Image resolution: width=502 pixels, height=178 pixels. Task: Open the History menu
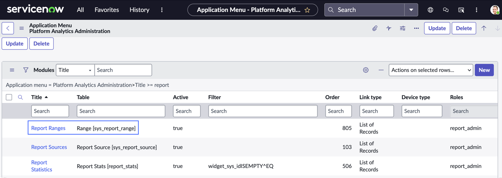(139, 10)
